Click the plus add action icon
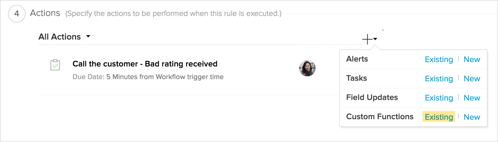The width and height of the screenshot is (498, 142). pos(367,39)
